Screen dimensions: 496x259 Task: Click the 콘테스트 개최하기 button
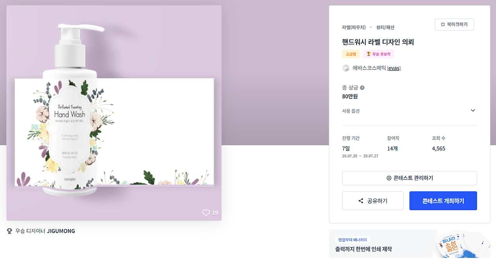443,201
